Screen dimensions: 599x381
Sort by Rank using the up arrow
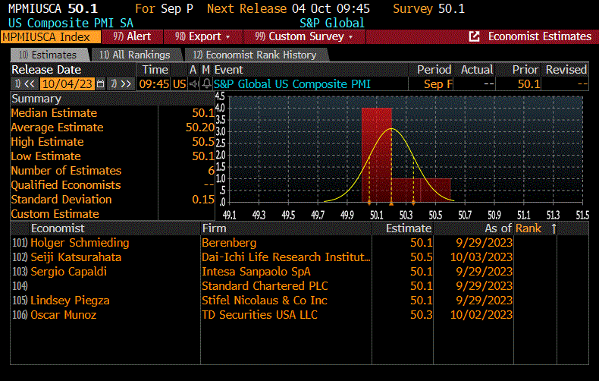tap(554, 228)
